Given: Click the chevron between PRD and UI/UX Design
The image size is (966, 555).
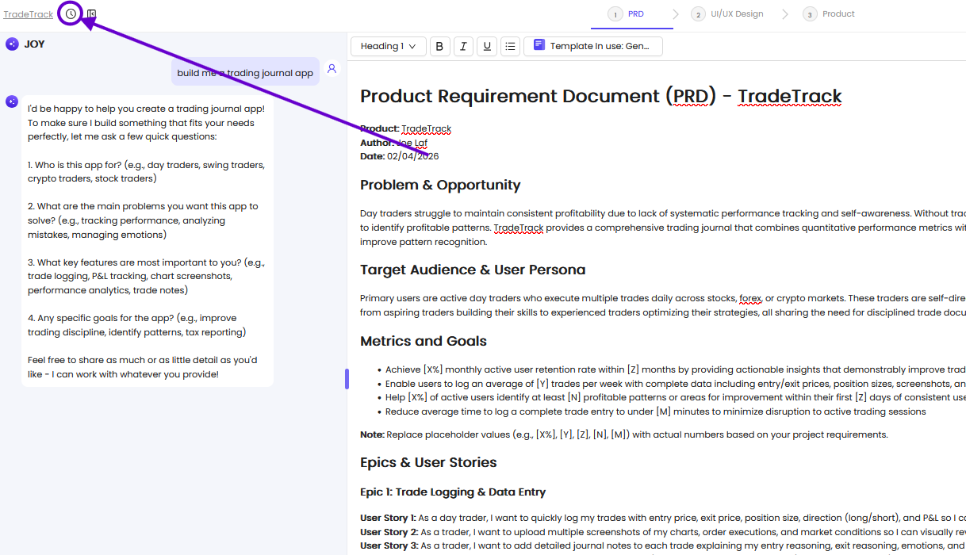Looking at the screenshot, I should click(676, 13).
